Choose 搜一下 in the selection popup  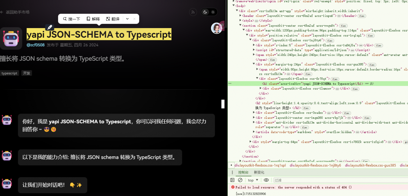[72, 19]
